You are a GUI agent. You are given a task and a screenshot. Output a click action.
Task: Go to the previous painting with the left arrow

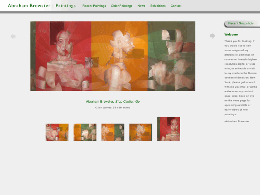[13, 36]
